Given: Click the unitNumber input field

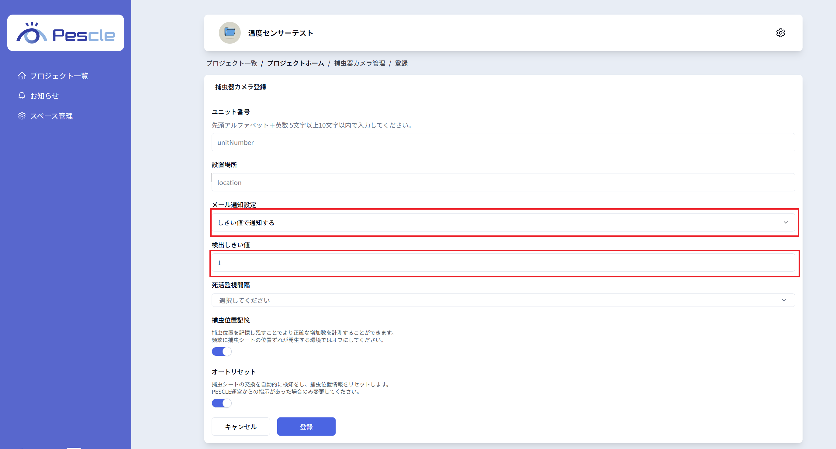Looking at the screenshot, I should [x=503, y=142].
